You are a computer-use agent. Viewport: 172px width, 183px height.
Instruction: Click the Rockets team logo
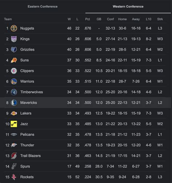pyautogui.click(x=14, y=177)
